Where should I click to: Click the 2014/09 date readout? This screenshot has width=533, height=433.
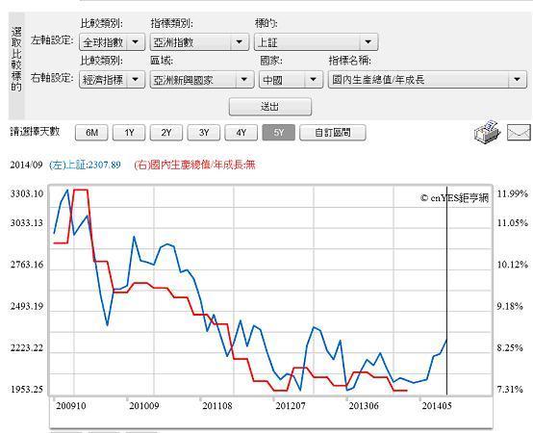click(26, 165)
